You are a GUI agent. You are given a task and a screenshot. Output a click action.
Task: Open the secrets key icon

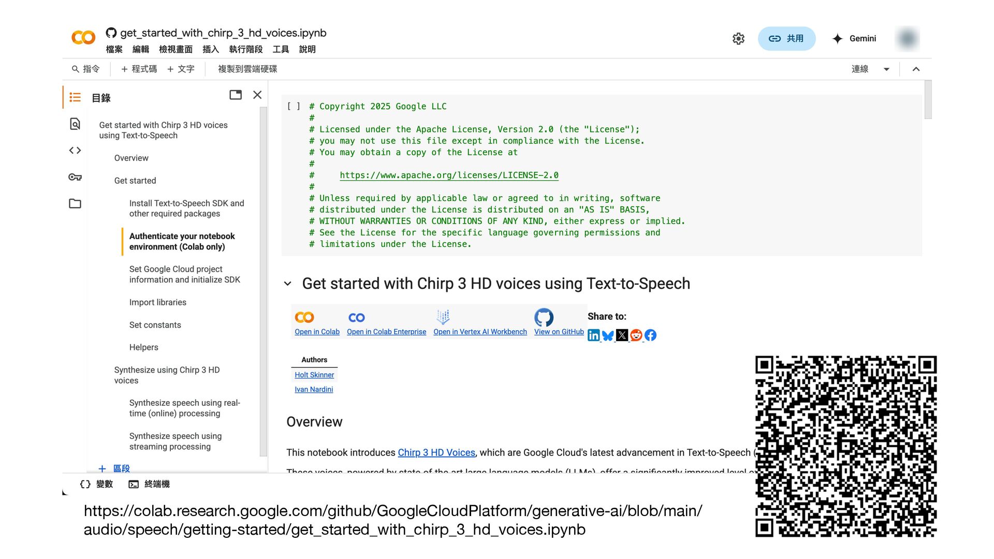pos(75,177)
